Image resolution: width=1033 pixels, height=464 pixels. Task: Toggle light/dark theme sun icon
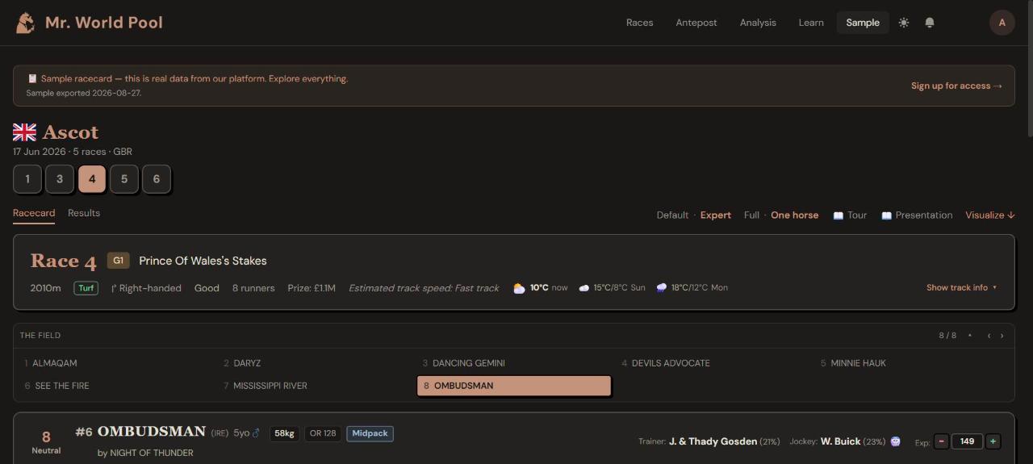click(904, 23)
